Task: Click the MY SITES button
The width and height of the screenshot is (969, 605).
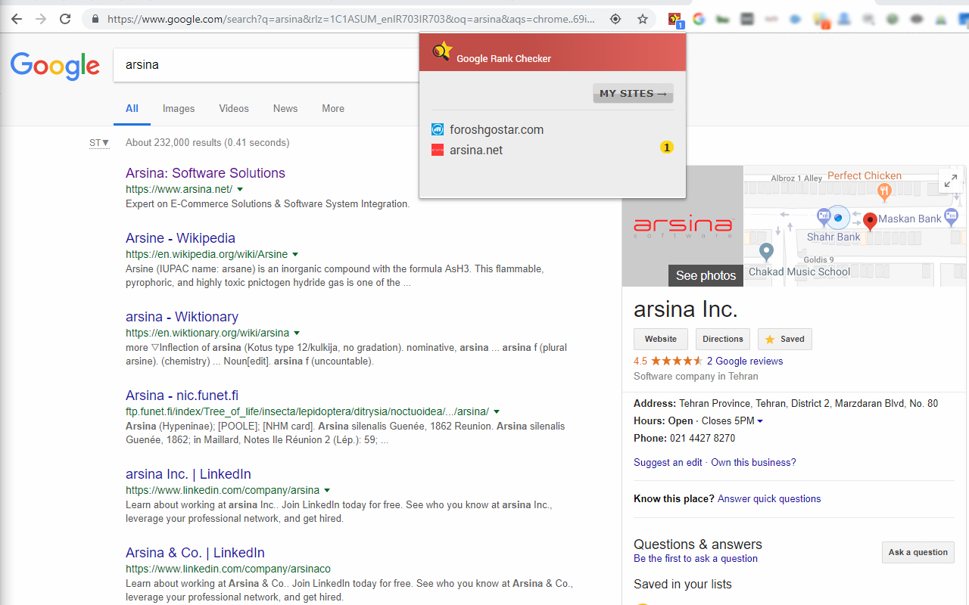Action: tap(633, 93)
